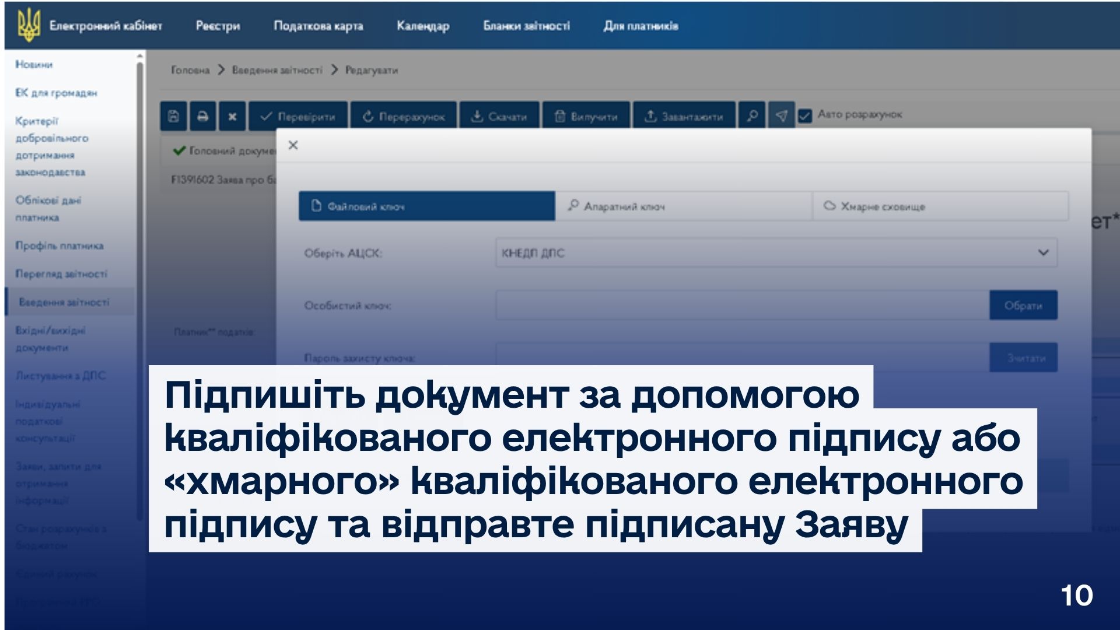Close the signing dialog with X
This screenshot has height=630, width=1120.
click(x=293, y=145)
